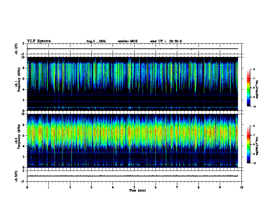Click the "ch.3(V)" waveform axis label
Image resolution: width=272 pixels, height=210 pixels.
click(x=16, y=176)
